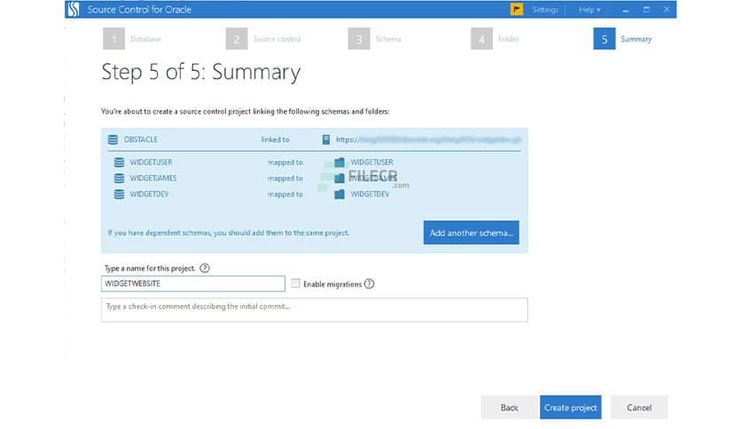Click the WIDGETUSER schema database icon

click(x=119, y=162)
